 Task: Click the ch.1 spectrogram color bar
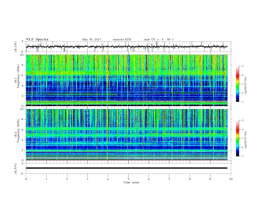[x=238, y=84]
